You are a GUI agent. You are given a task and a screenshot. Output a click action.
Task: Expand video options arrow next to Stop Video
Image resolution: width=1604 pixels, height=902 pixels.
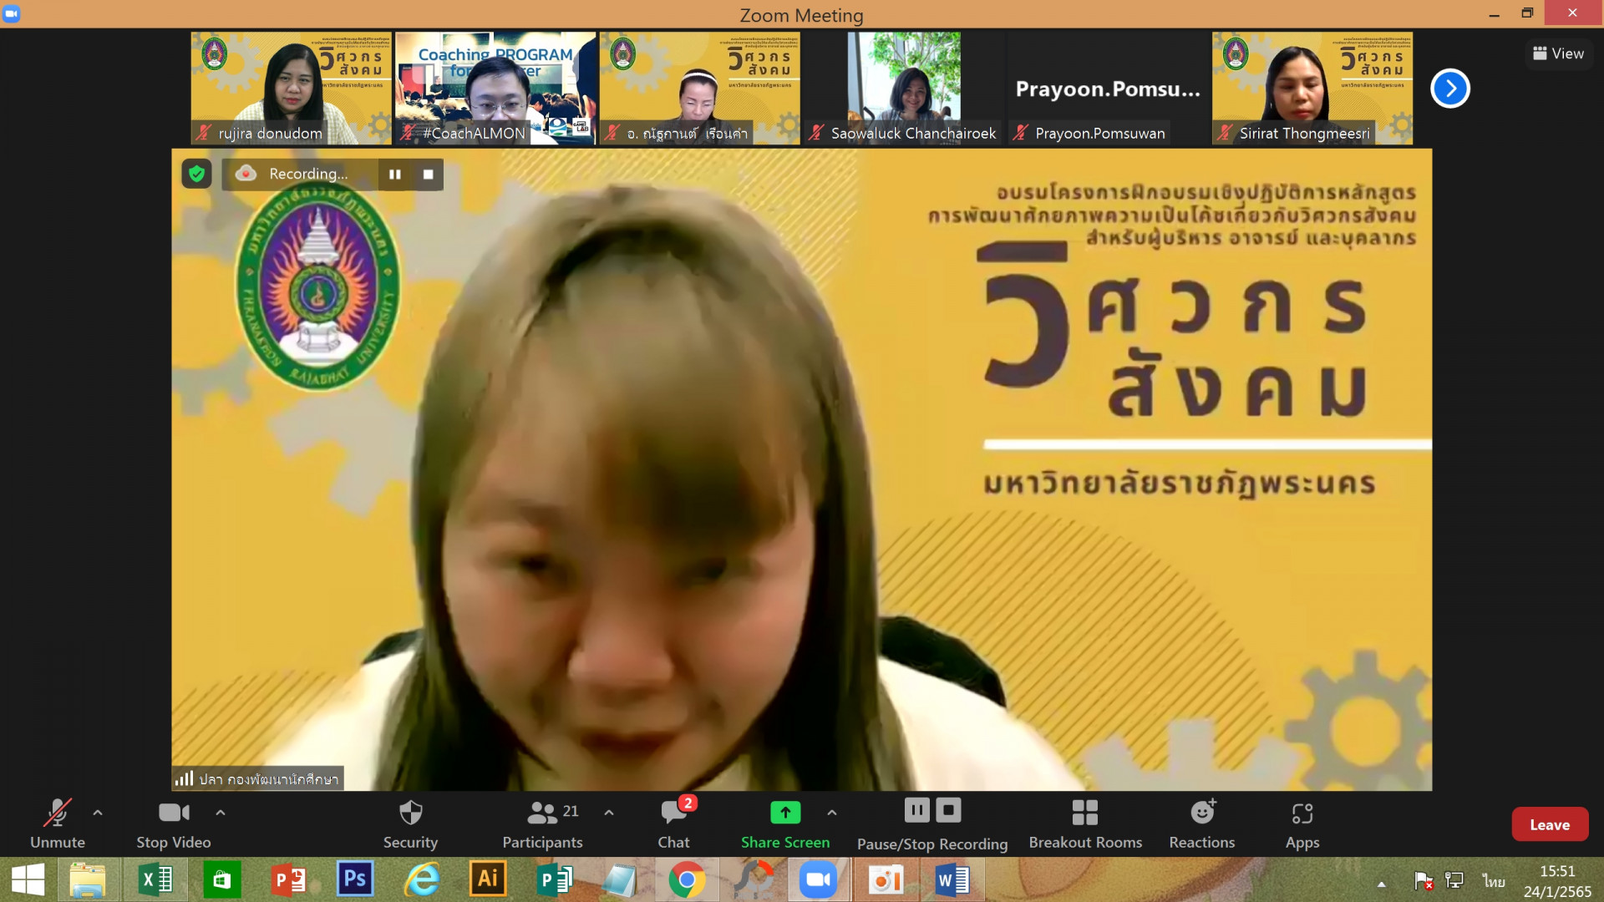(221, 813)
